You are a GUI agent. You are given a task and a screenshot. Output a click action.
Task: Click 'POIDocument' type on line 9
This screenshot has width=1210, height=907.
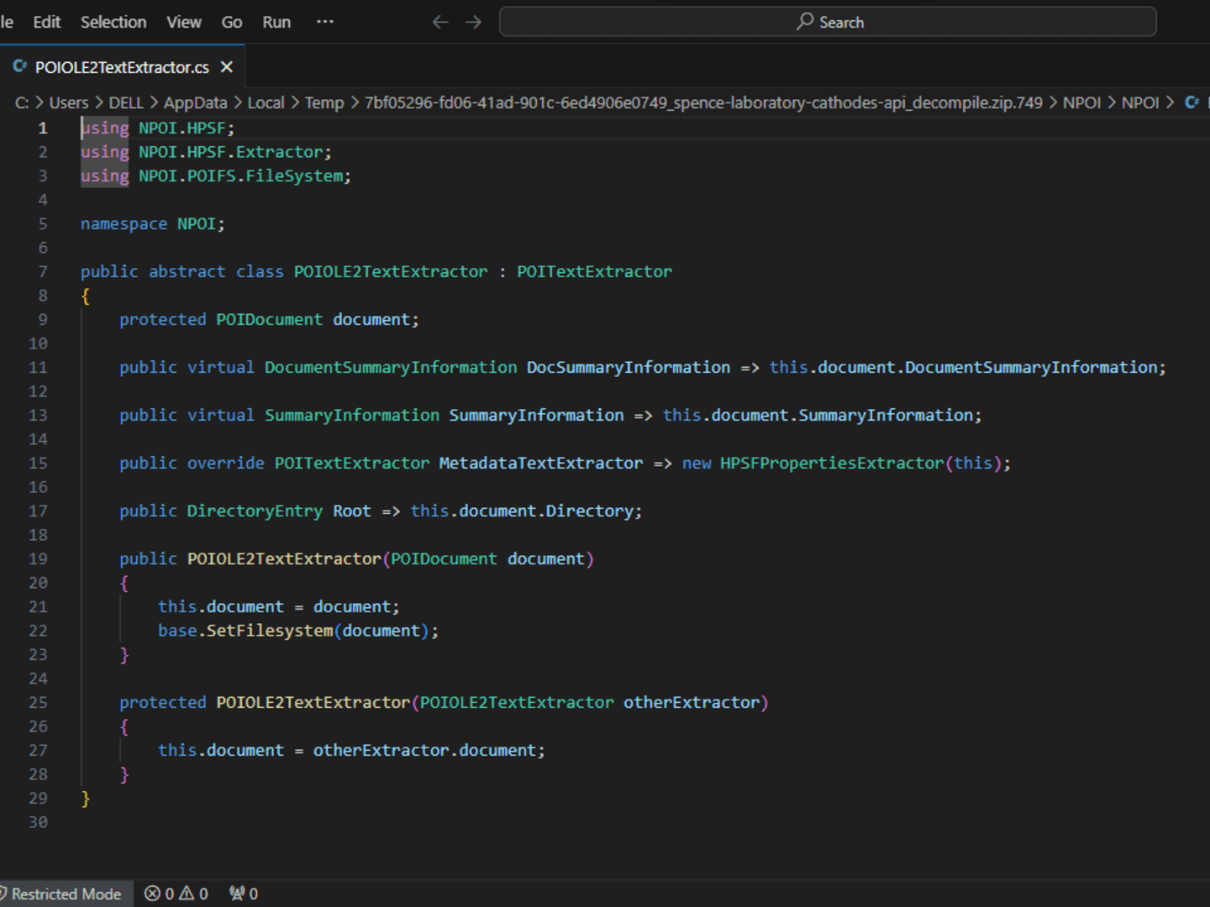pyautogui.click(x=269, y=319)
